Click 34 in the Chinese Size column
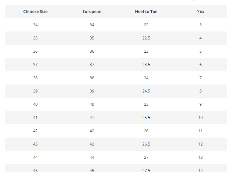 (x=36, y=25)
